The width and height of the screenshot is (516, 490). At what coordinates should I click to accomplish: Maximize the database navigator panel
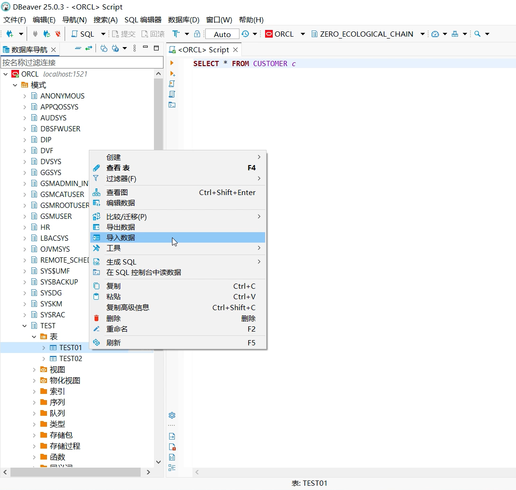tap(156, 48)
